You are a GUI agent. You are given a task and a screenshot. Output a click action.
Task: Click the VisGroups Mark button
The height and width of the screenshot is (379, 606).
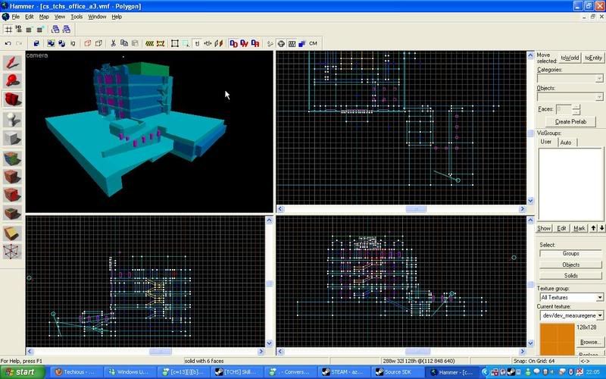[579, 229]
